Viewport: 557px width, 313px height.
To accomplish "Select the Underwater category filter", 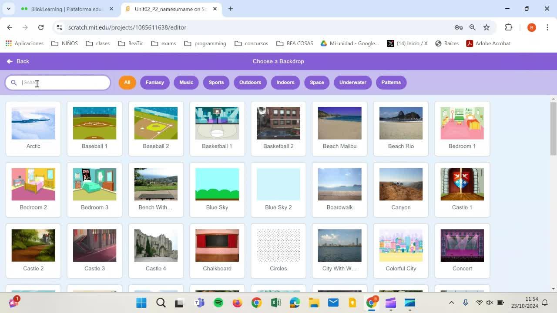I will click(352, 82).
